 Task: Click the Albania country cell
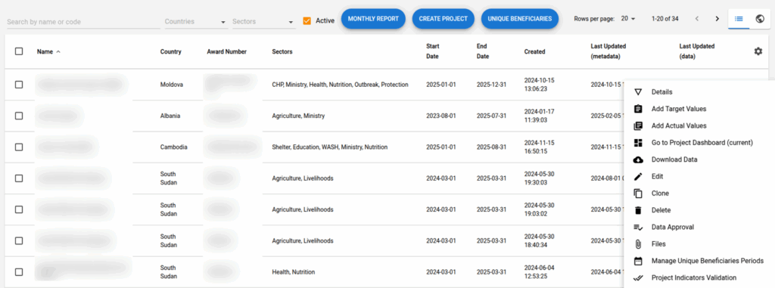170,116
